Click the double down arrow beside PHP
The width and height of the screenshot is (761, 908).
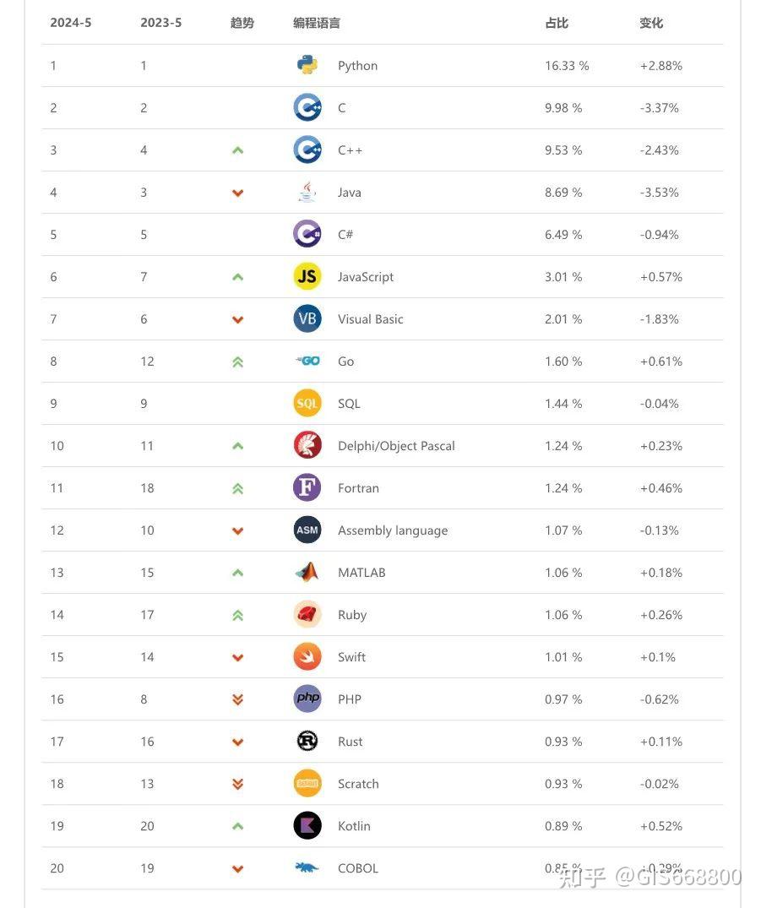237,699
